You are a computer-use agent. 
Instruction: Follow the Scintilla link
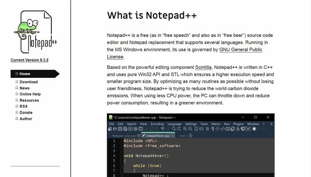coord(203,67)
